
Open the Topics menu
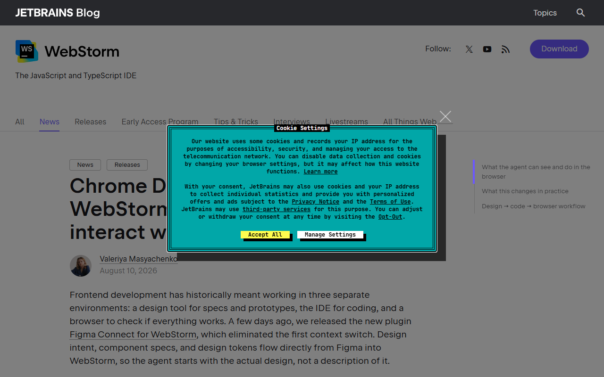(x=545, y=13)
